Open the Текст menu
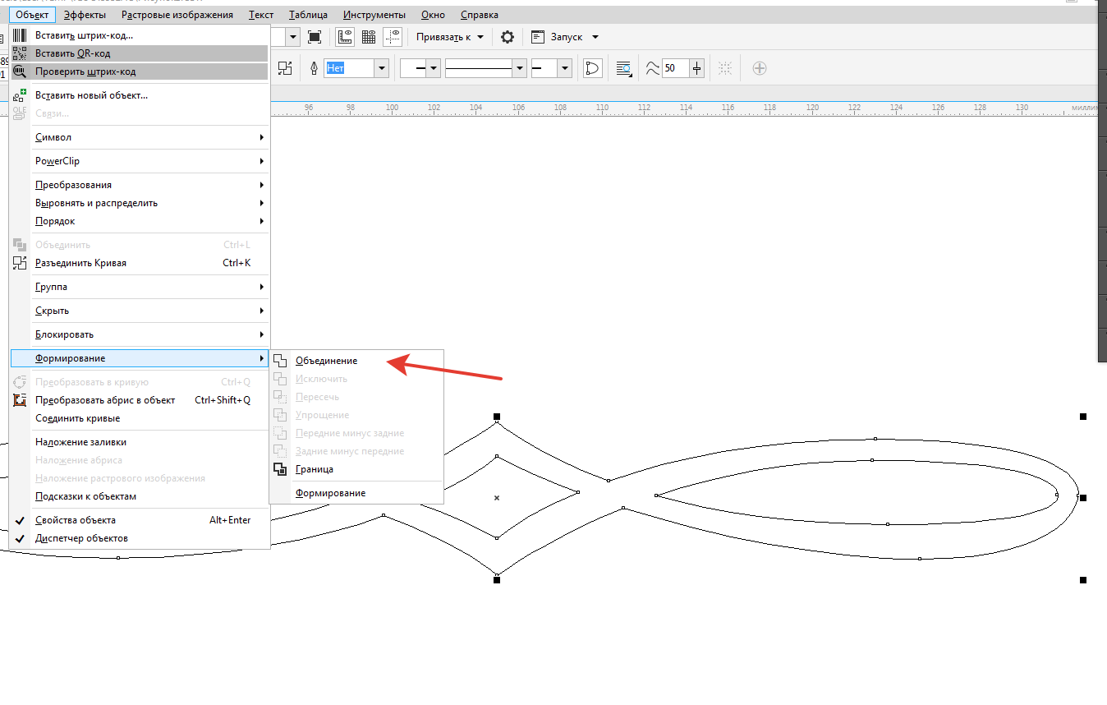 coord(261,15)
